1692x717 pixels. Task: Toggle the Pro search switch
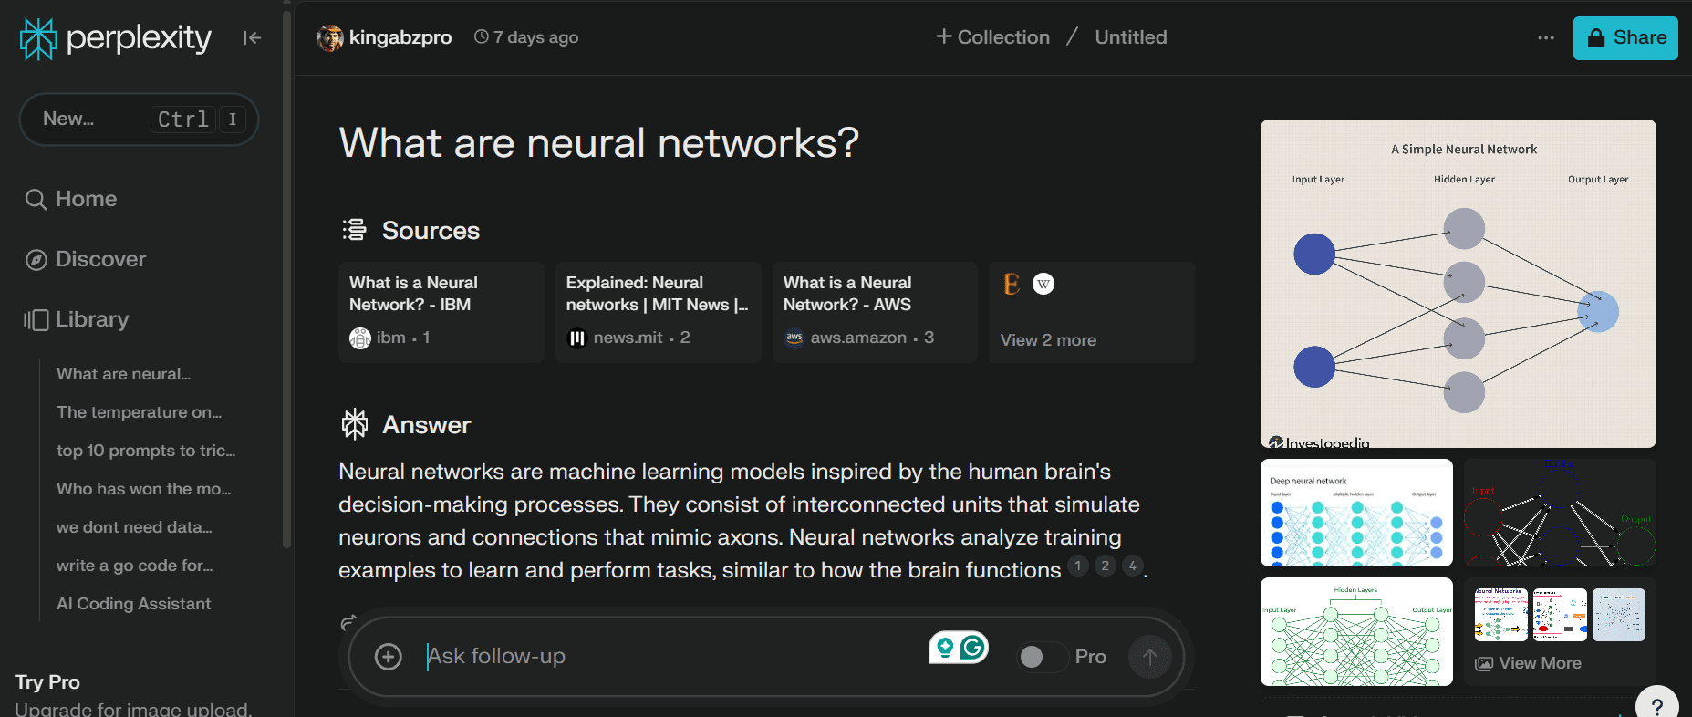pyautogui.click(x=1043, y=657)
